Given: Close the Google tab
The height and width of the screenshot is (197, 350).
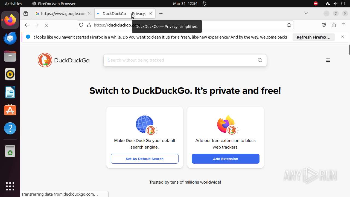Looking at the screenshot, I should coord(89,13).
